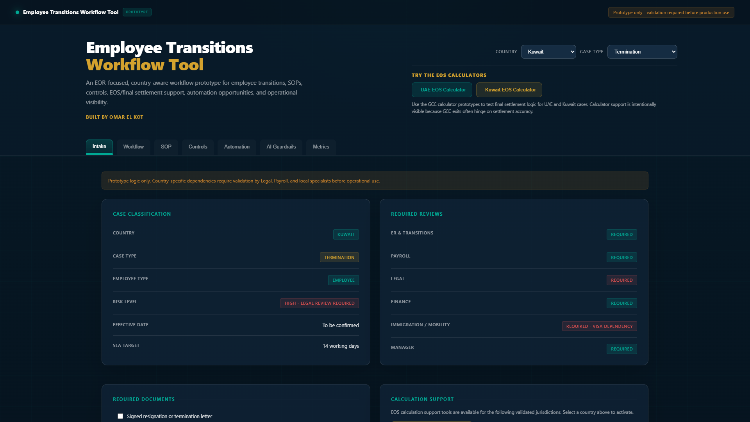Screen dimensions: 750x422
Task: Click the red REQUIRED badge for Legal
Action: 621,280
